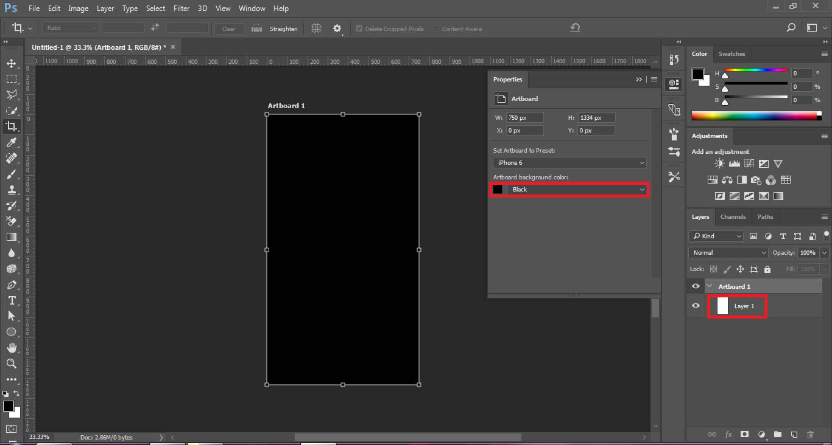Toggle Delete Cropped Pixels checkbox
Viewport: 832px width, 445px height.
coord(359,29)
